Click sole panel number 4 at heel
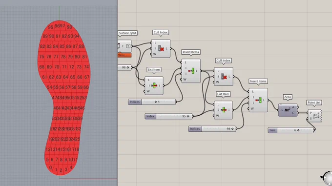The image size is (332, 186). coord(71,167)
